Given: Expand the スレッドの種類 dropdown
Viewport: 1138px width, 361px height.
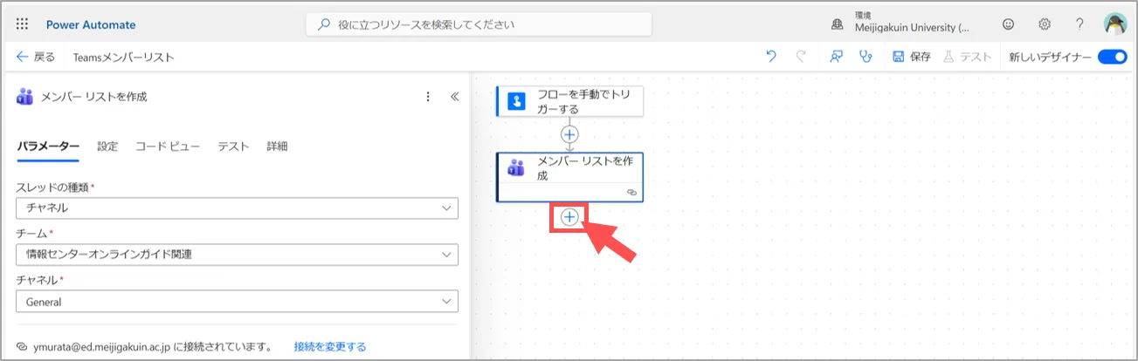Looking at the screenshot, I should [x=237, y=208].
